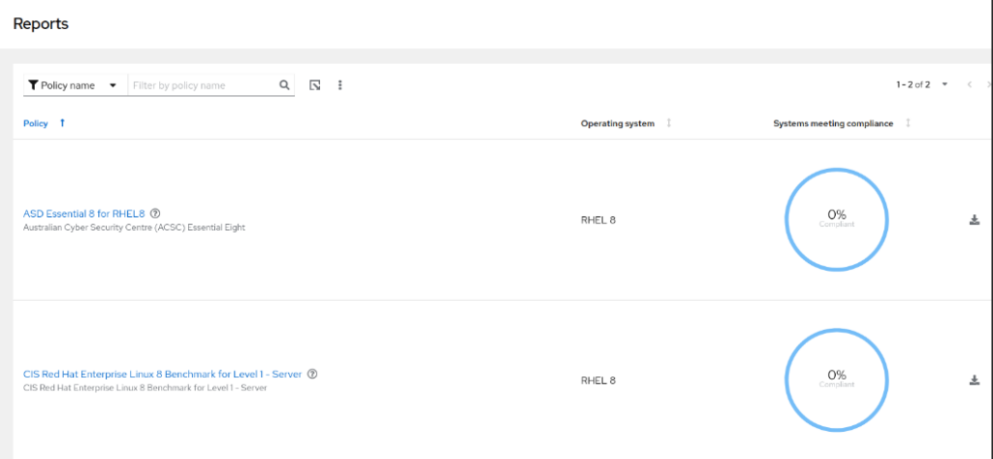Toggle the Policy column sort arrow
Image resolution: width=993 pixels, height=459 pixels.
pos(63,123)
